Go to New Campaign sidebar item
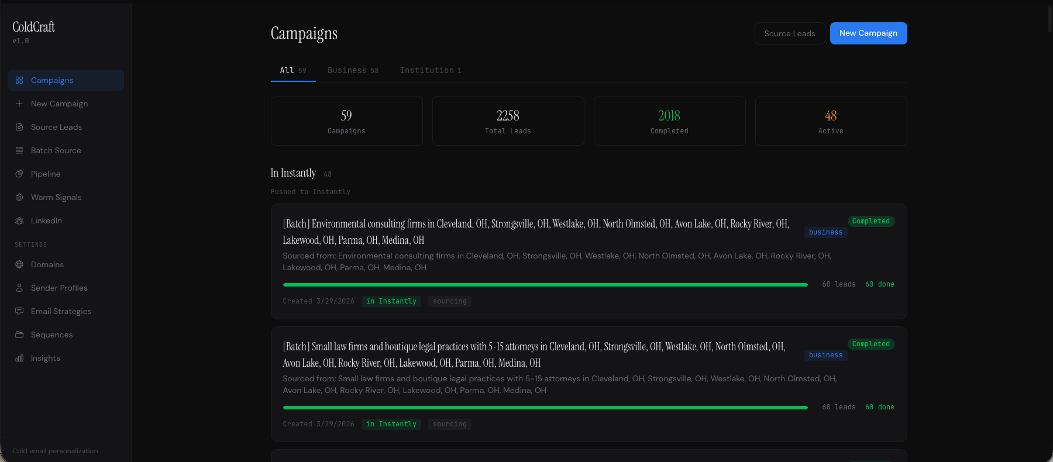Viewport: 1053px width, 462px height. [66, 104]
